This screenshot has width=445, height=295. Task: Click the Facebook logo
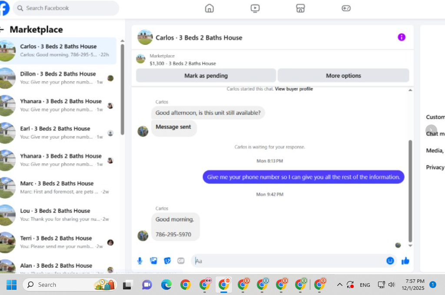4,8
